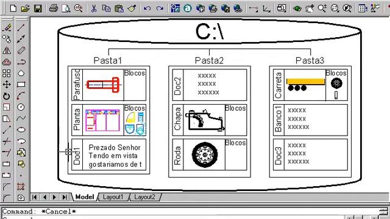Select the Copy Object tool
Image resolution: width=390 pixels, height=219 pixels.
coord(7,39)
